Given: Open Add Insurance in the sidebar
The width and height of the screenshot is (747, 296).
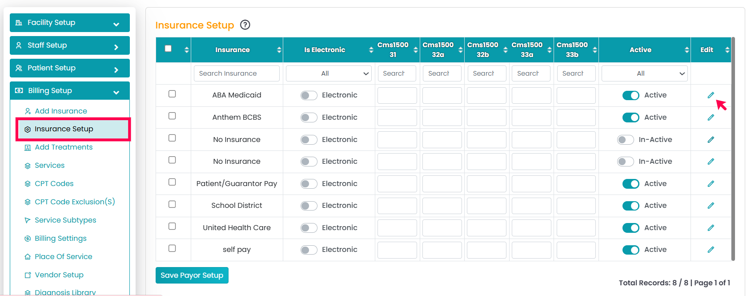Looking at the screenshot, I should [60, 111].
